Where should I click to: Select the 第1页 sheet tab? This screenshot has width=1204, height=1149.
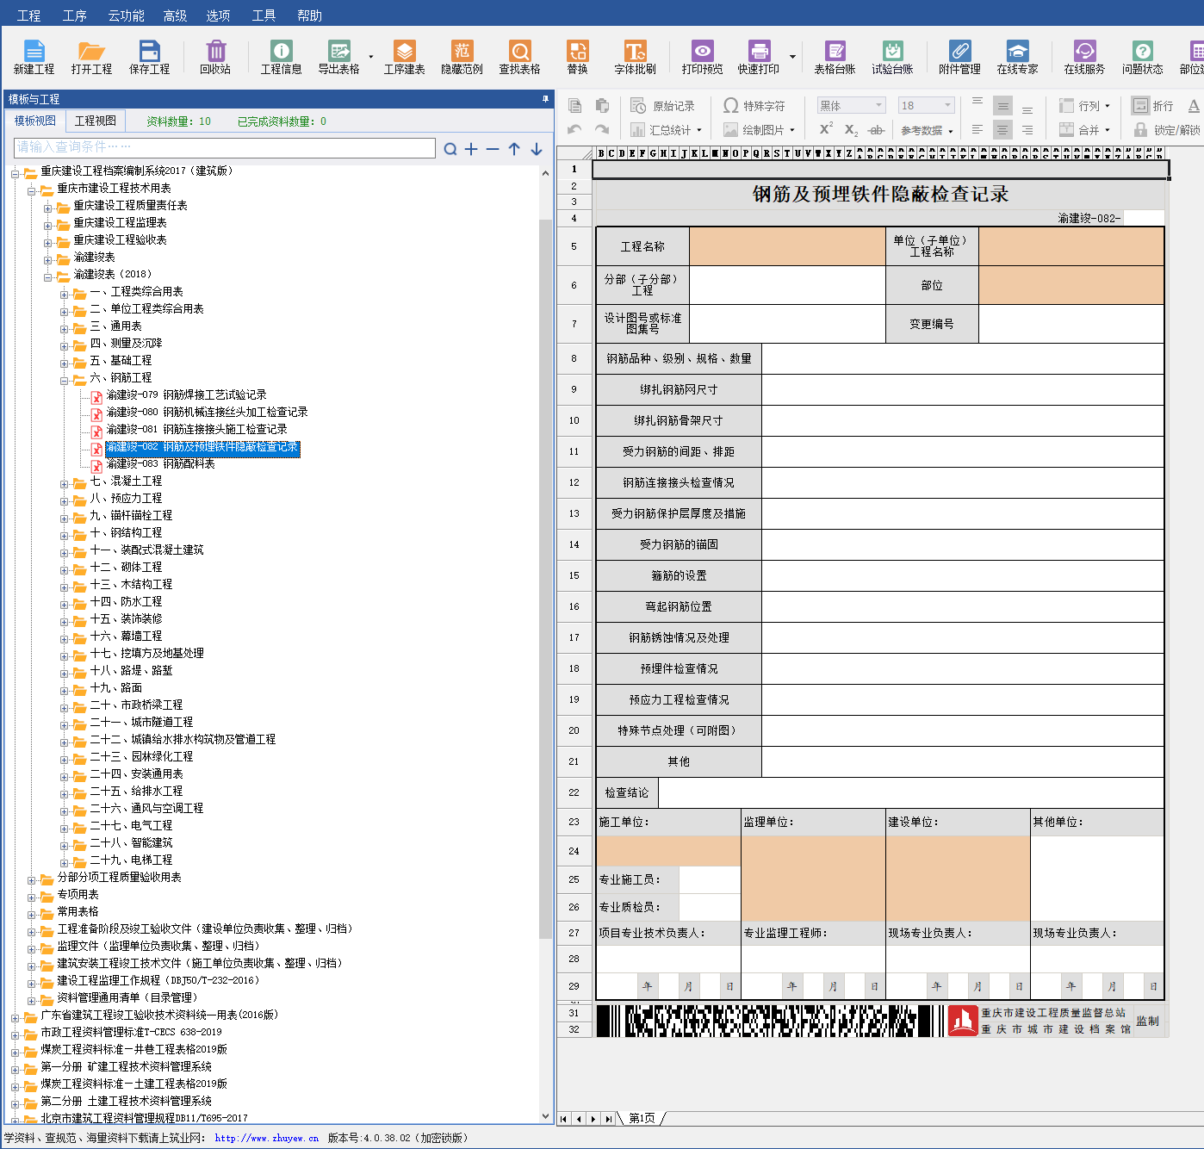point(642,1118)
